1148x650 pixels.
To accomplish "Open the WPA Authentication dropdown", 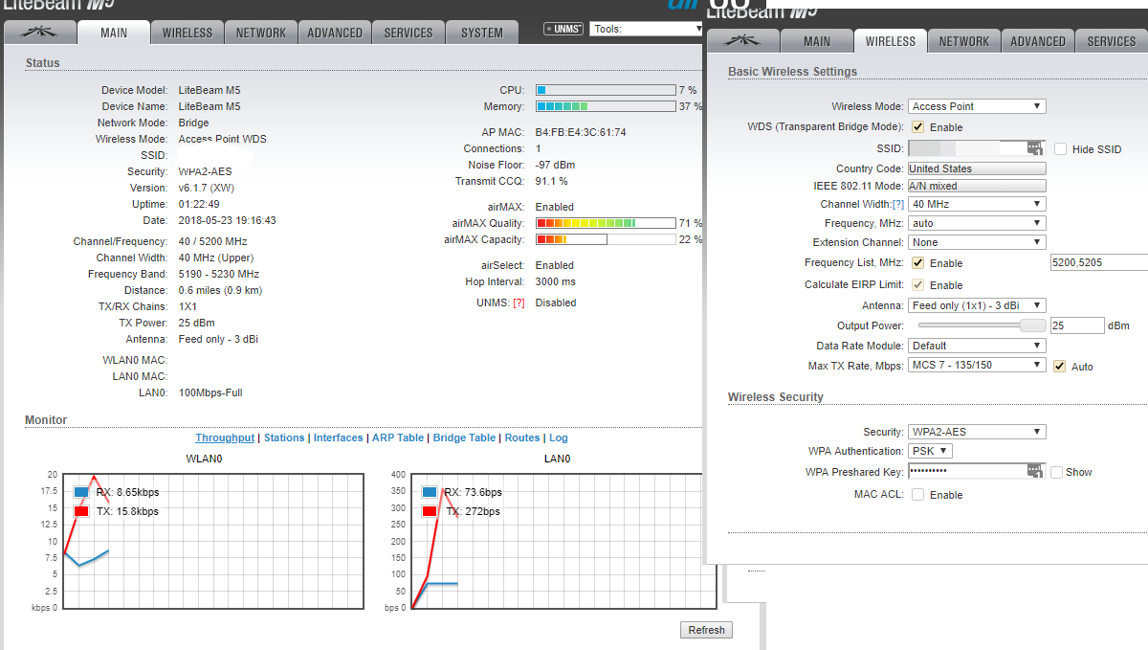I will click(x=930, y=451).
